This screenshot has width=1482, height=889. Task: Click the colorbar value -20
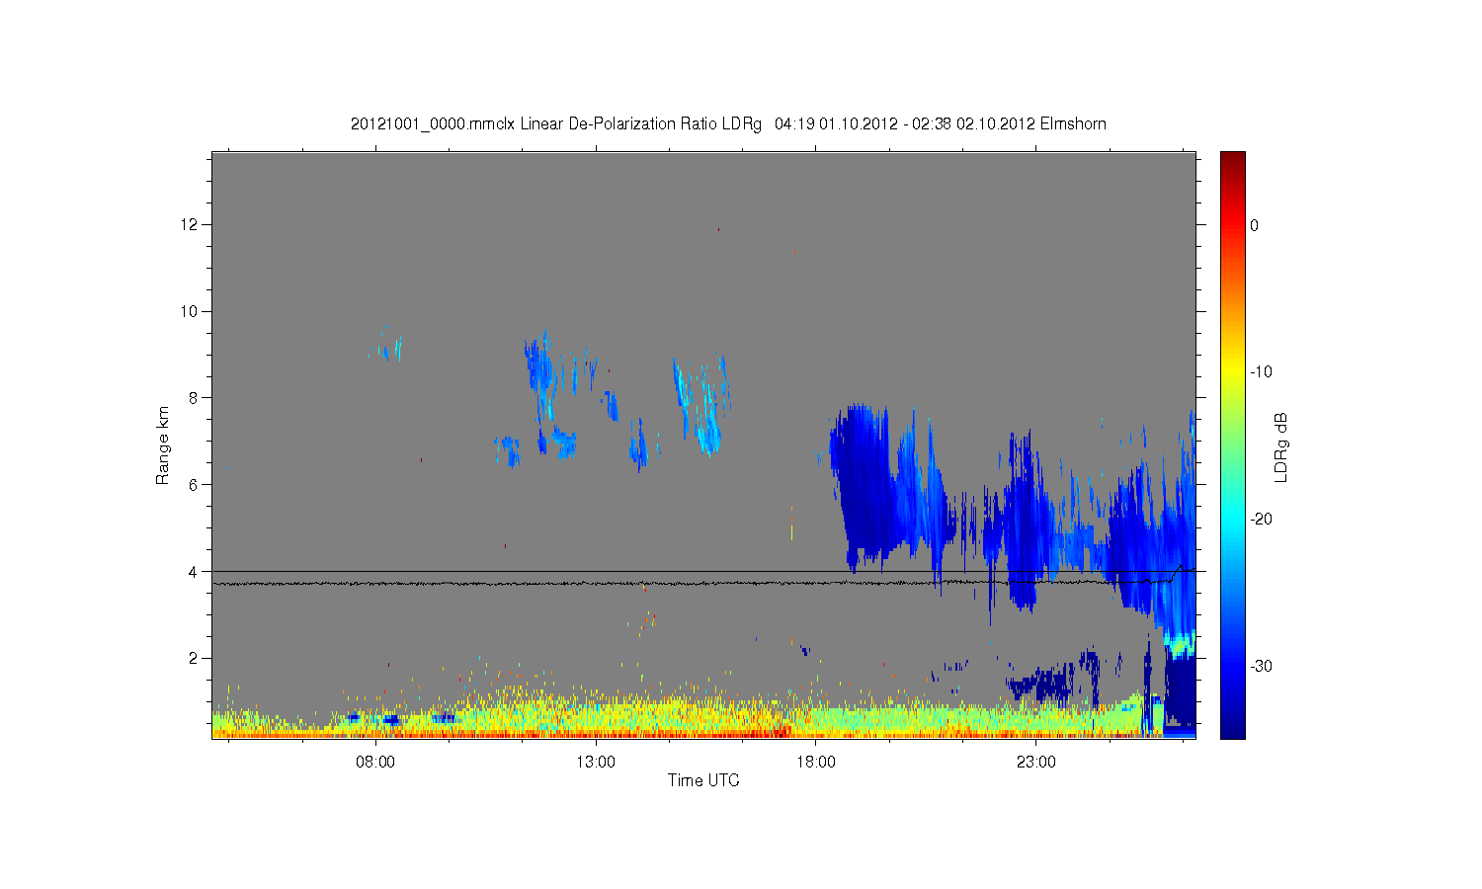[1261, 520]
